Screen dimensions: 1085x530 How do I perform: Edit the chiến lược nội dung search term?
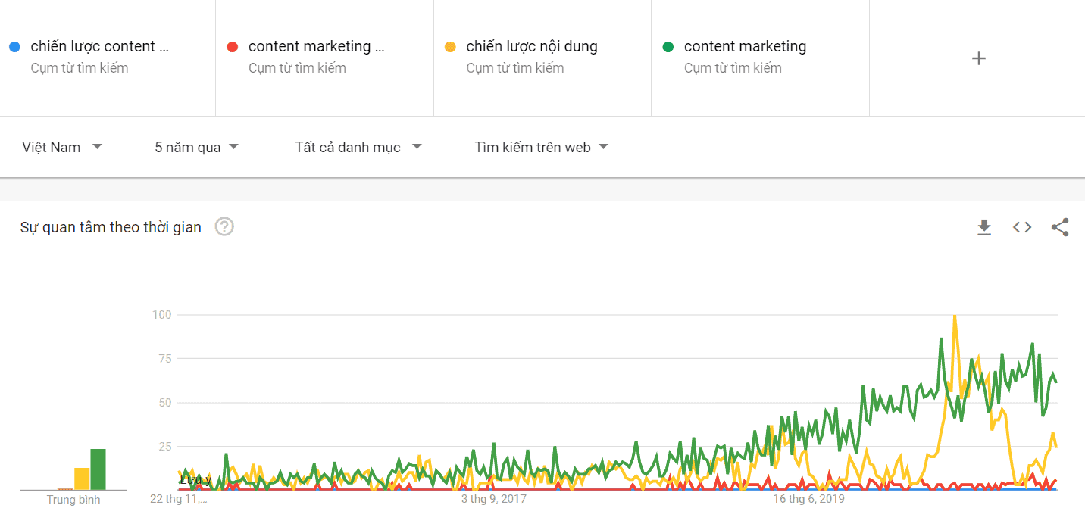531,47
